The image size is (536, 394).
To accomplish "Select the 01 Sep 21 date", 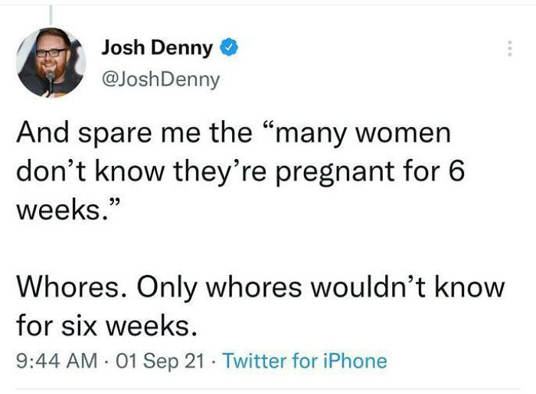I will (x=160, y=361).
